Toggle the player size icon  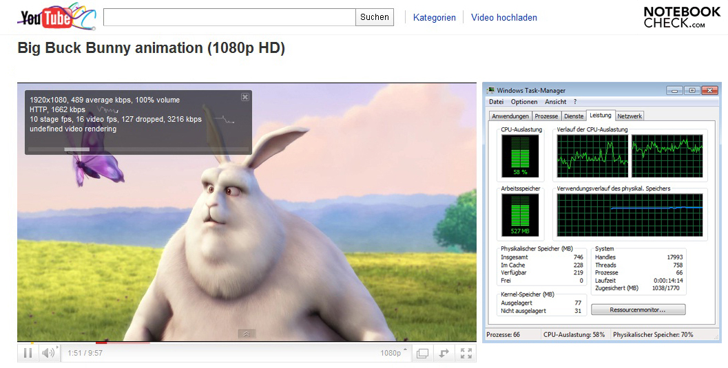click(422, 353)
